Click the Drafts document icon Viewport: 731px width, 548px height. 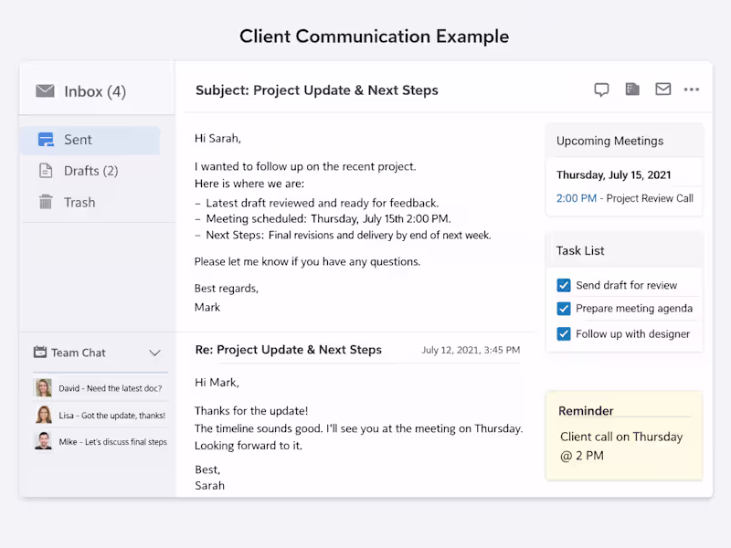click(x=46, y=171)
